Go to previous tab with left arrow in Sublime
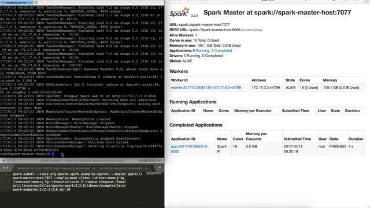This screenshot has height=208, width=370. pos(4,168)
